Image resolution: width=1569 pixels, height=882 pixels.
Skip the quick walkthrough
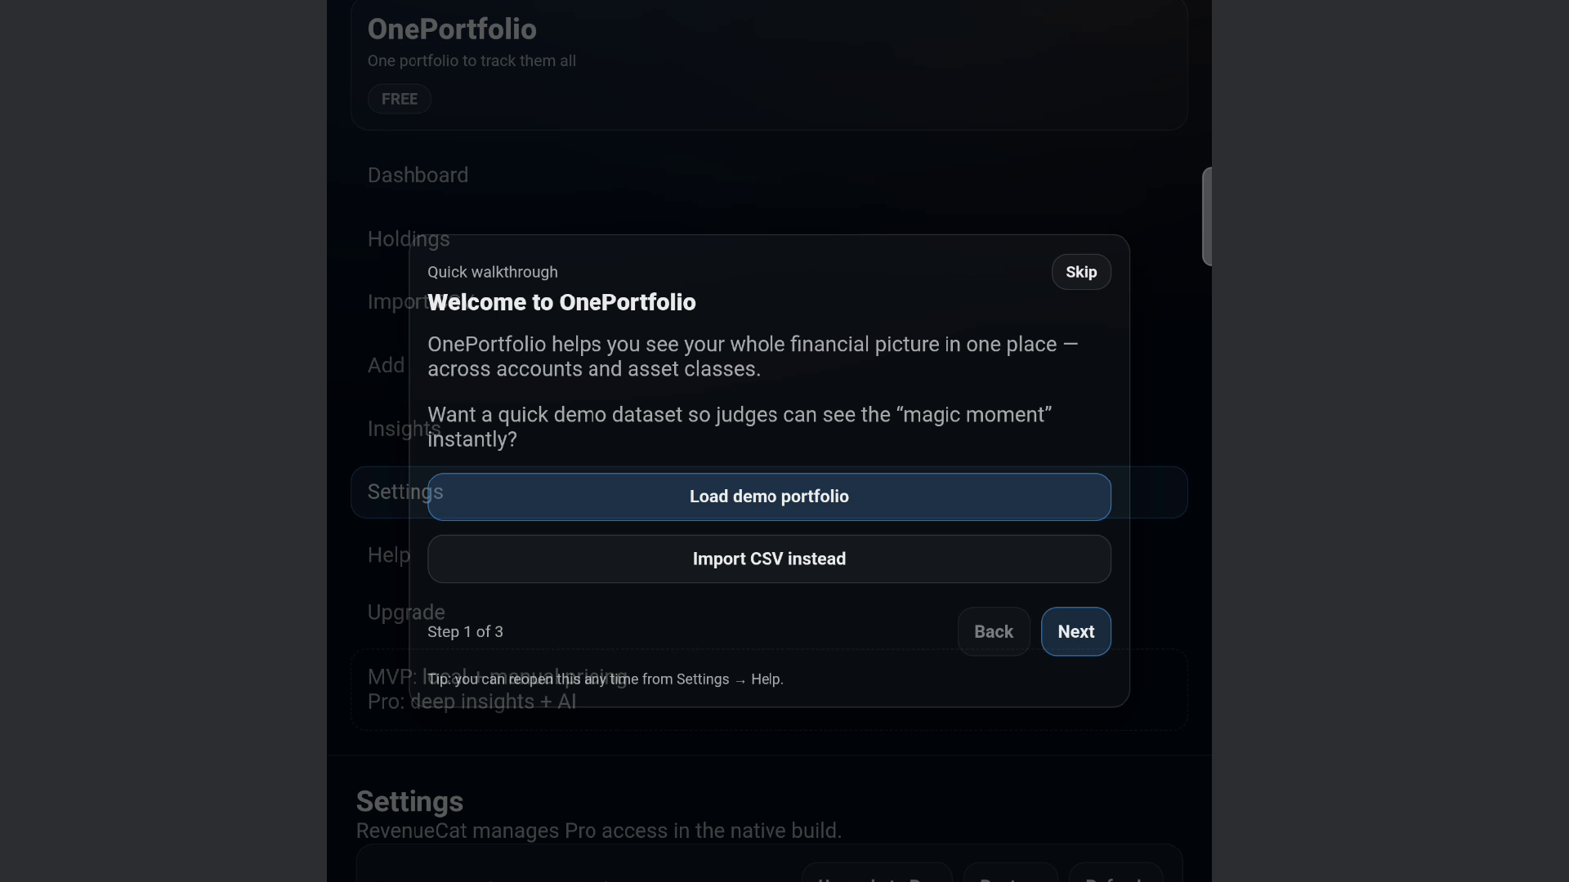click(1080, 272)
